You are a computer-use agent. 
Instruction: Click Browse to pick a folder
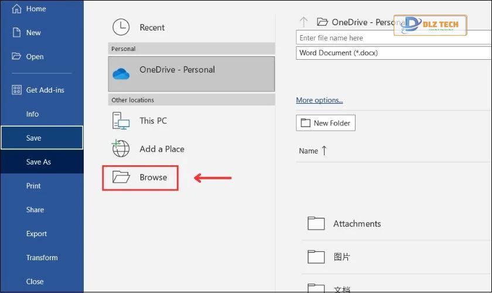[140, 178]
